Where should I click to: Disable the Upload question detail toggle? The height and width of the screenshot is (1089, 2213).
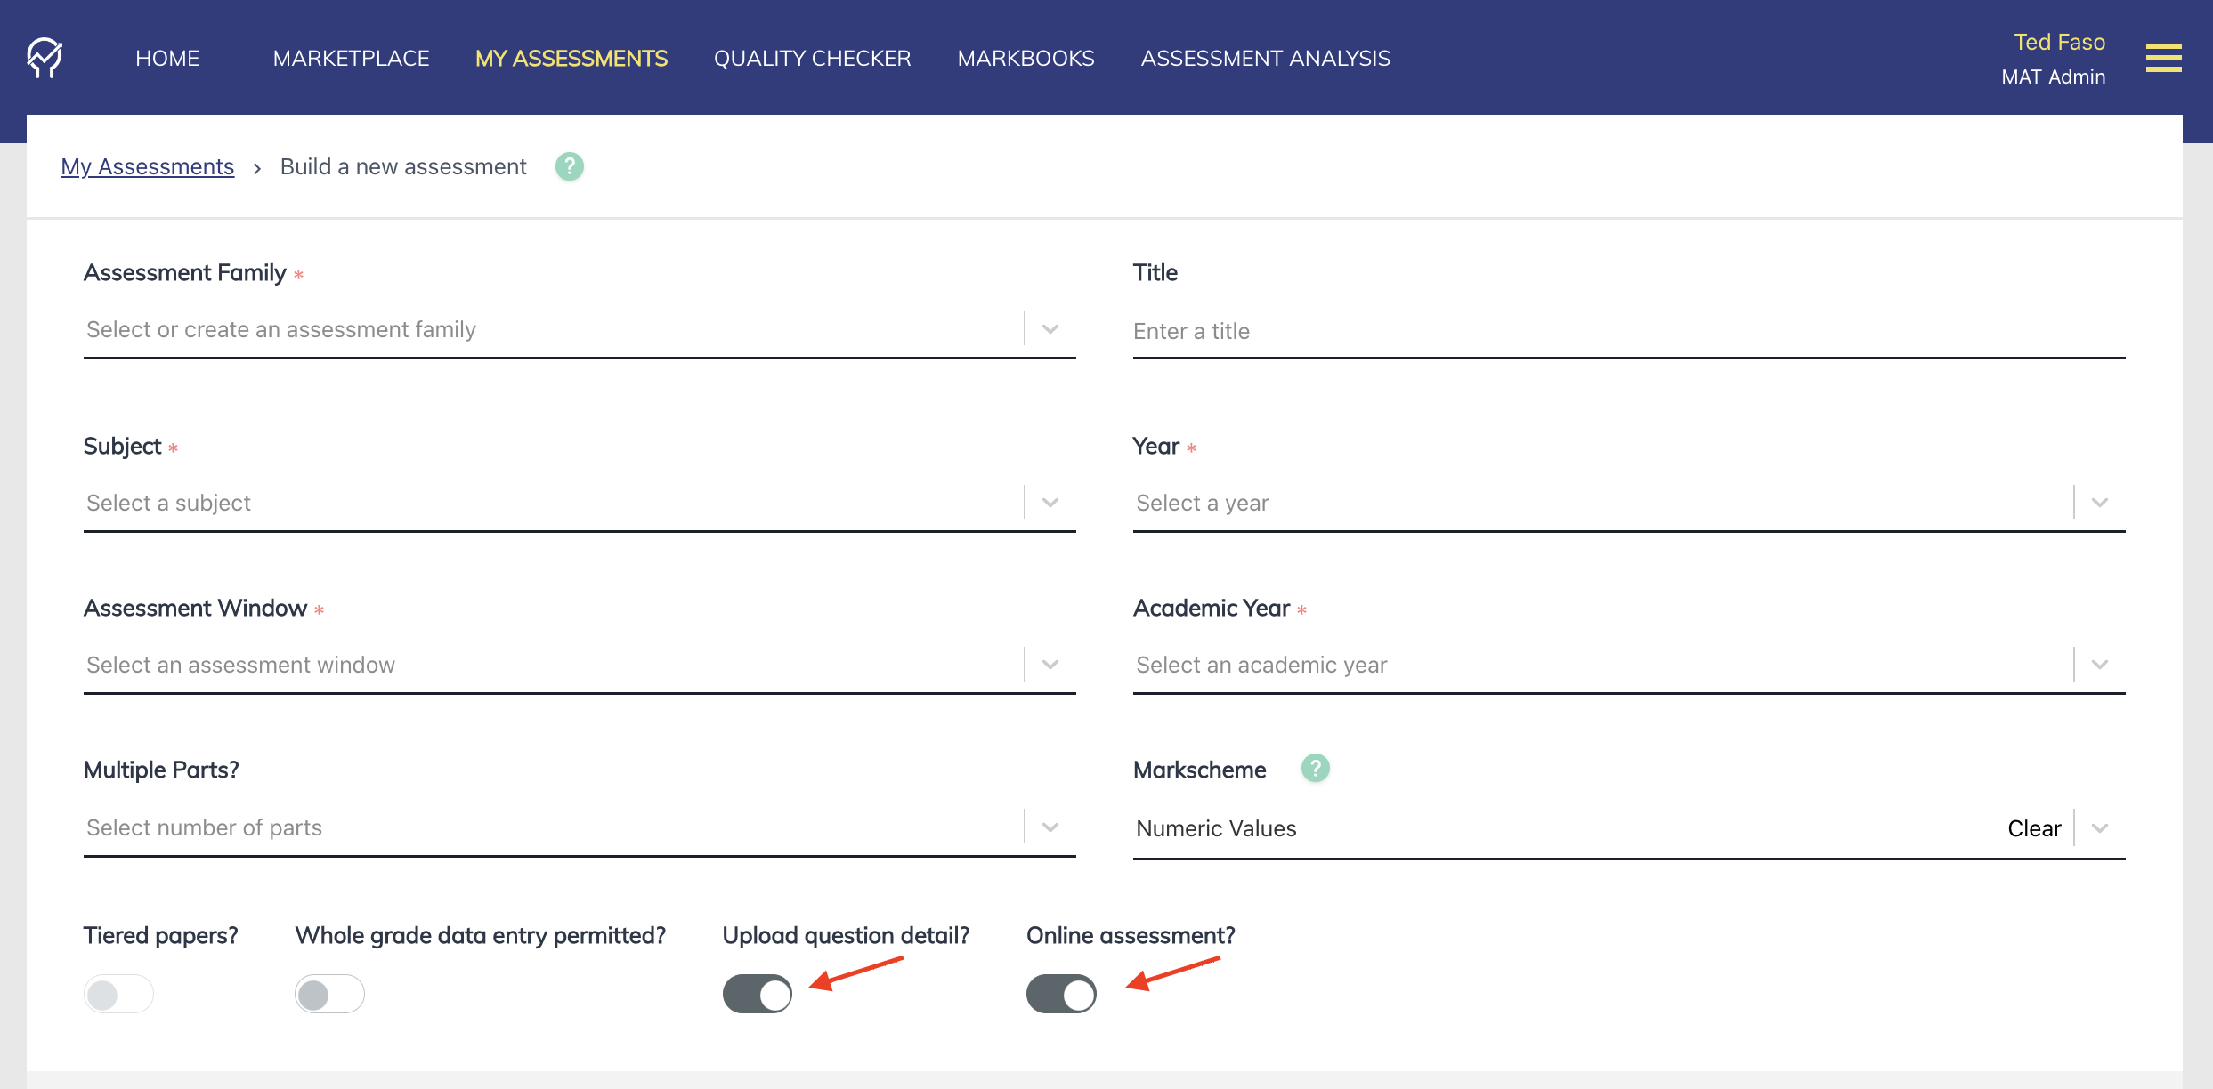[x=758, y=994]
